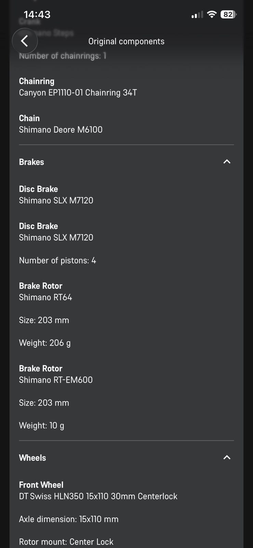The width and height of the screenshot is (253, 548).
Task: Tap the Wheels section header
Action: coord(126,458)
